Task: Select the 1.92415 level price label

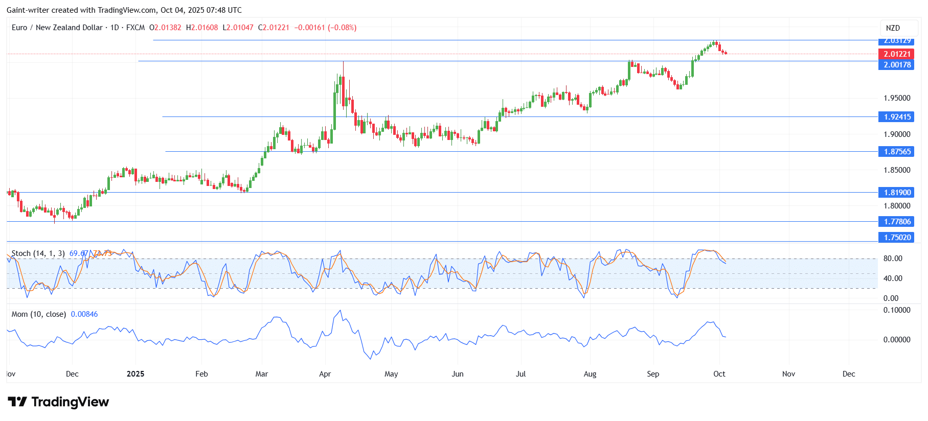Action: click(897, 117)
